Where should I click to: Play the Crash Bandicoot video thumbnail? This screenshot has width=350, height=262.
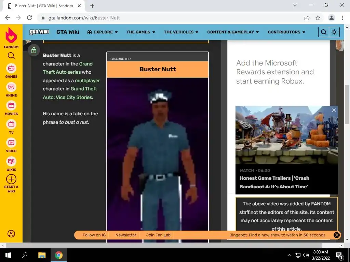287,135
